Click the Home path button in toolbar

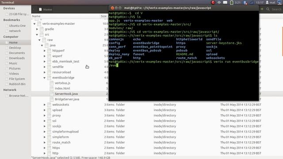46,9
